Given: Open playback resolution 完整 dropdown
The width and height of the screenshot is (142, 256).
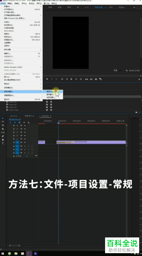Looking at the screenshot, I should pos(119,70).
